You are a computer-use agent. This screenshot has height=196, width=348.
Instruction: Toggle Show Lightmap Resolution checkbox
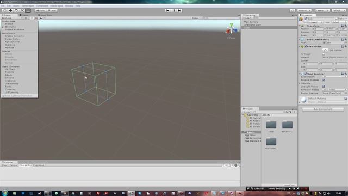(x=3, y=96)
